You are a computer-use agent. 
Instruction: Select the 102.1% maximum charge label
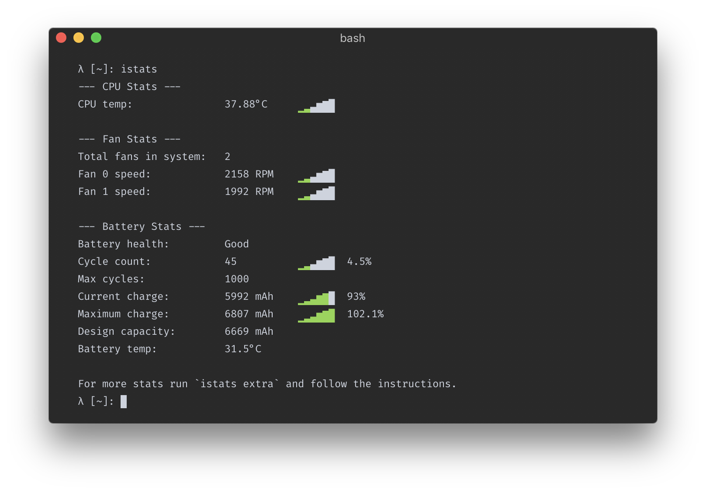(365, 314)
